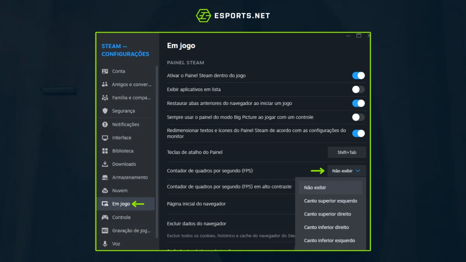Screen dimensions: 466x262
Task: Pick Canto inferior direito option
Action: pos(330,227)
